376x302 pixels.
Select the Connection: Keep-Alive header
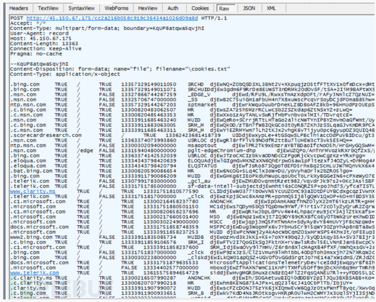(46, 49)
